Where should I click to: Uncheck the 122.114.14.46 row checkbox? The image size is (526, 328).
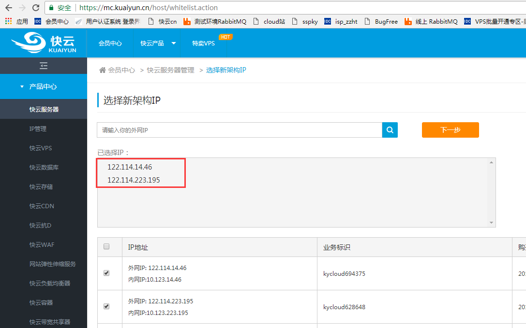(106, 273)
